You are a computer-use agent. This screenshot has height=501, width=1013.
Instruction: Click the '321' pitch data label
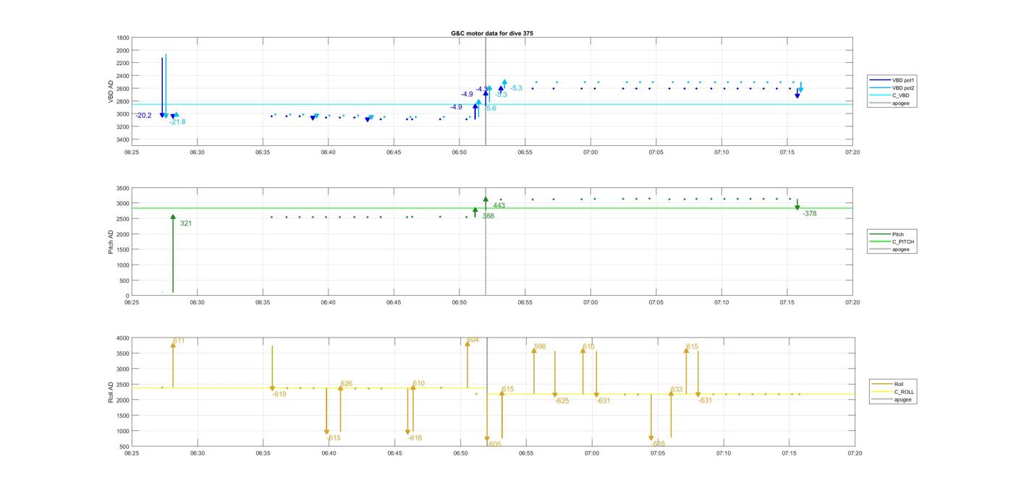point(186,223)
